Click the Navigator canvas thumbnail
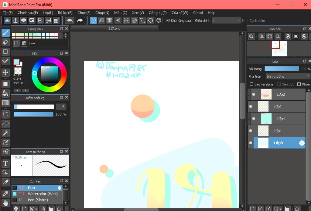 [x=280, y=49]
